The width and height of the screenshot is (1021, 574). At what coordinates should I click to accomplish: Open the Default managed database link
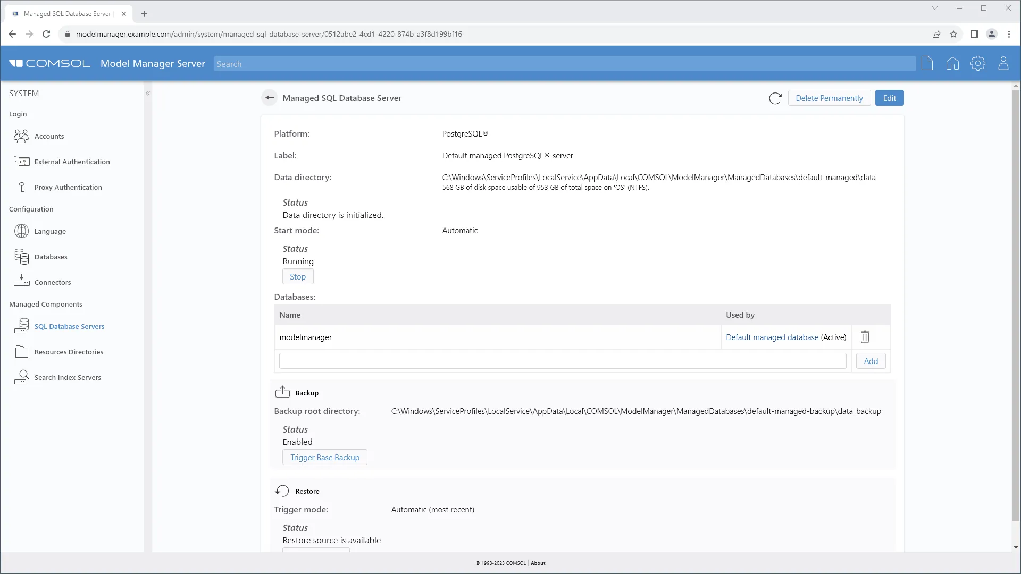772,337
